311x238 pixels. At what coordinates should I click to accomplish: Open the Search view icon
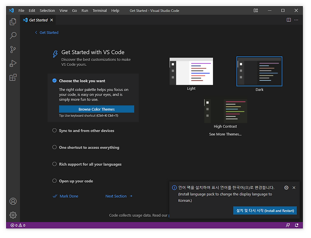13,36
